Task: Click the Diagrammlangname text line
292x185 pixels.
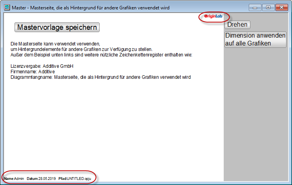Action: [x=100, y=77]
